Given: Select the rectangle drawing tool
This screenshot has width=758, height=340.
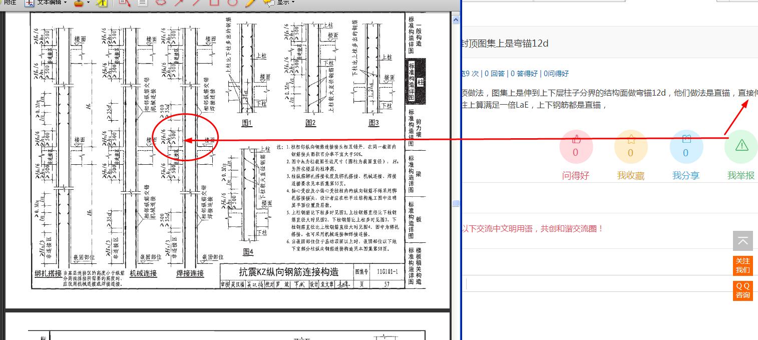Looking at the screenshot, I should click(x=214, y=3).
